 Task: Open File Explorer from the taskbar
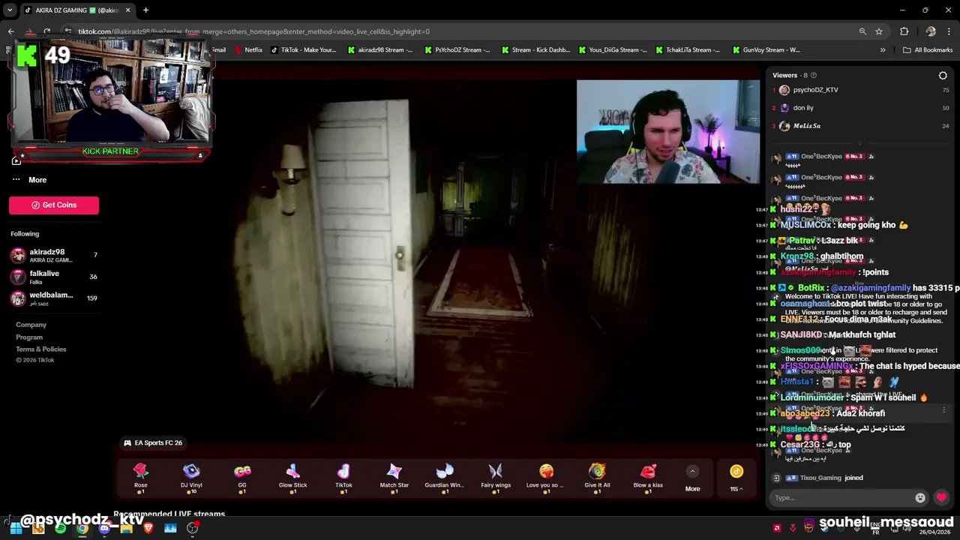pyautogui.click(x=127, y=528)
